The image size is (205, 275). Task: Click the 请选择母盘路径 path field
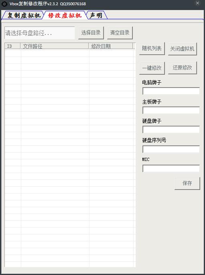[x=40, y=33]
